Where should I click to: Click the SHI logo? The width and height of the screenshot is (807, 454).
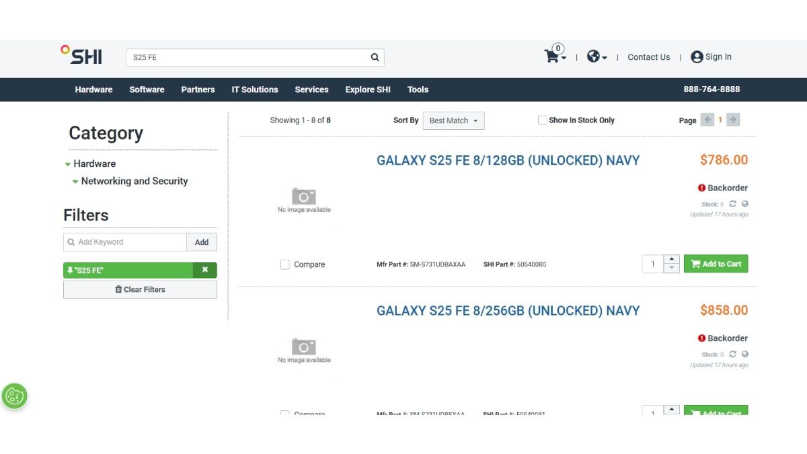pos(81,55)
